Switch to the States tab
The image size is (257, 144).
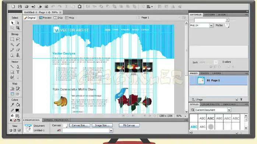pos(205,73)
